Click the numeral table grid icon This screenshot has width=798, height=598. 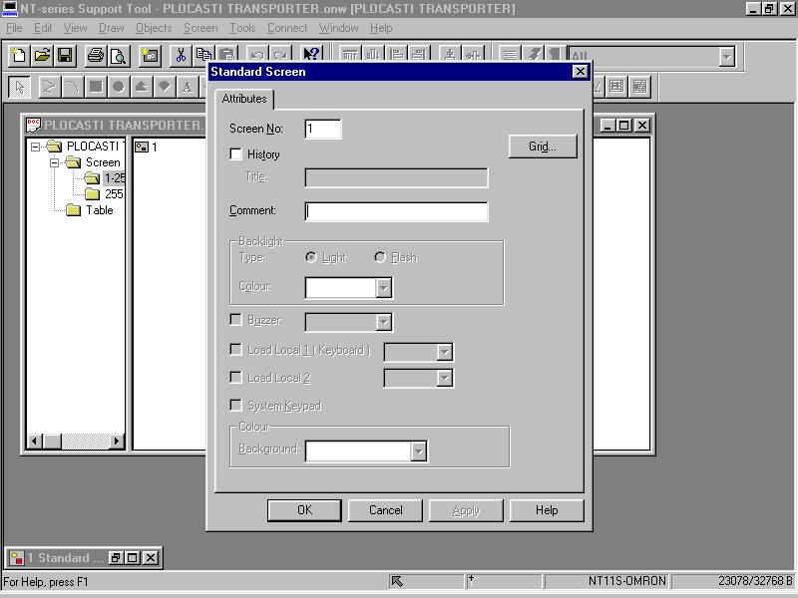(616, 87)
